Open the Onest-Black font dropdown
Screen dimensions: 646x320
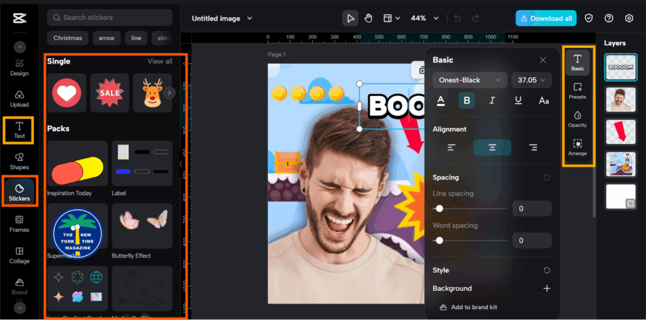pyautogui.click(x=470, y=80)
